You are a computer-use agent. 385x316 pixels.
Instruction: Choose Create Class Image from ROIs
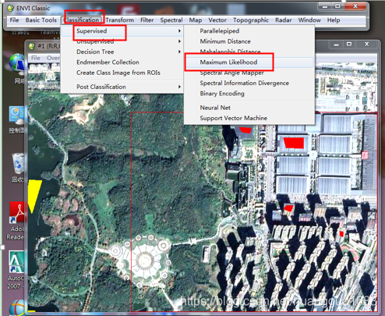pyautogui.click(x=122, y=73)
